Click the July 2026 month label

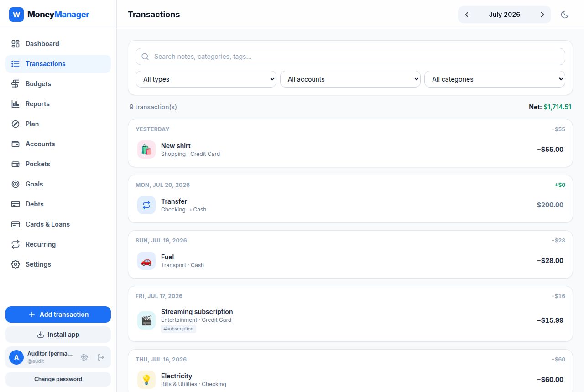click(x=504, y=15)
